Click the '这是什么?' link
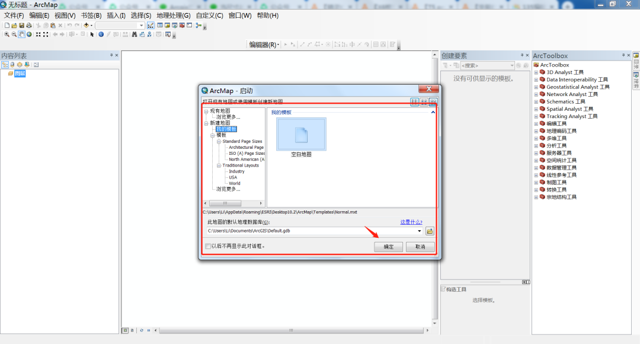 point(411,222)
